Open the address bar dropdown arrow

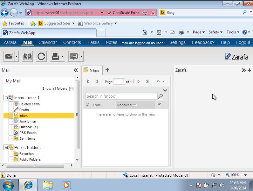click(102, 13)
